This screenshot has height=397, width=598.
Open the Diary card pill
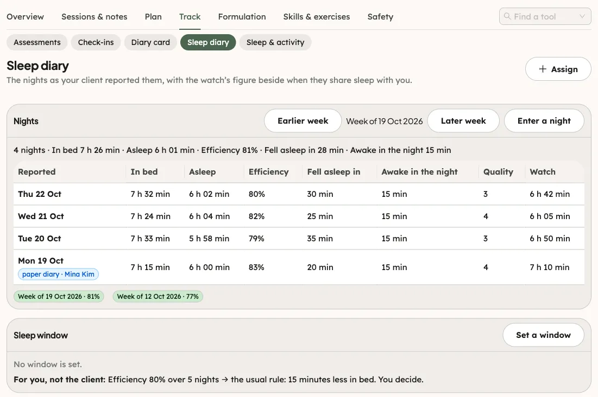pyautogui.click(x=150, y=42)
